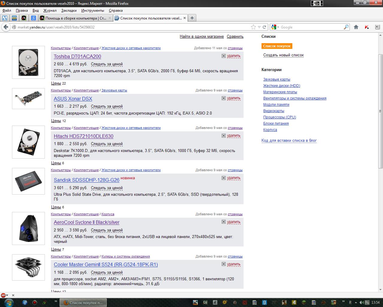Image resolution: width=383 pixels, height=307 pixels.
Task: Open the Adblock Plus dropdown arrow
Action: [x=7, y=296]
